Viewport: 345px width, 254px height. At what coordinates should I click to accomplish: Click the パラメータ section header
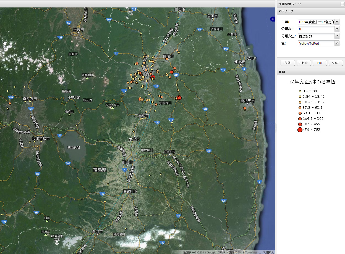(311, 11)
